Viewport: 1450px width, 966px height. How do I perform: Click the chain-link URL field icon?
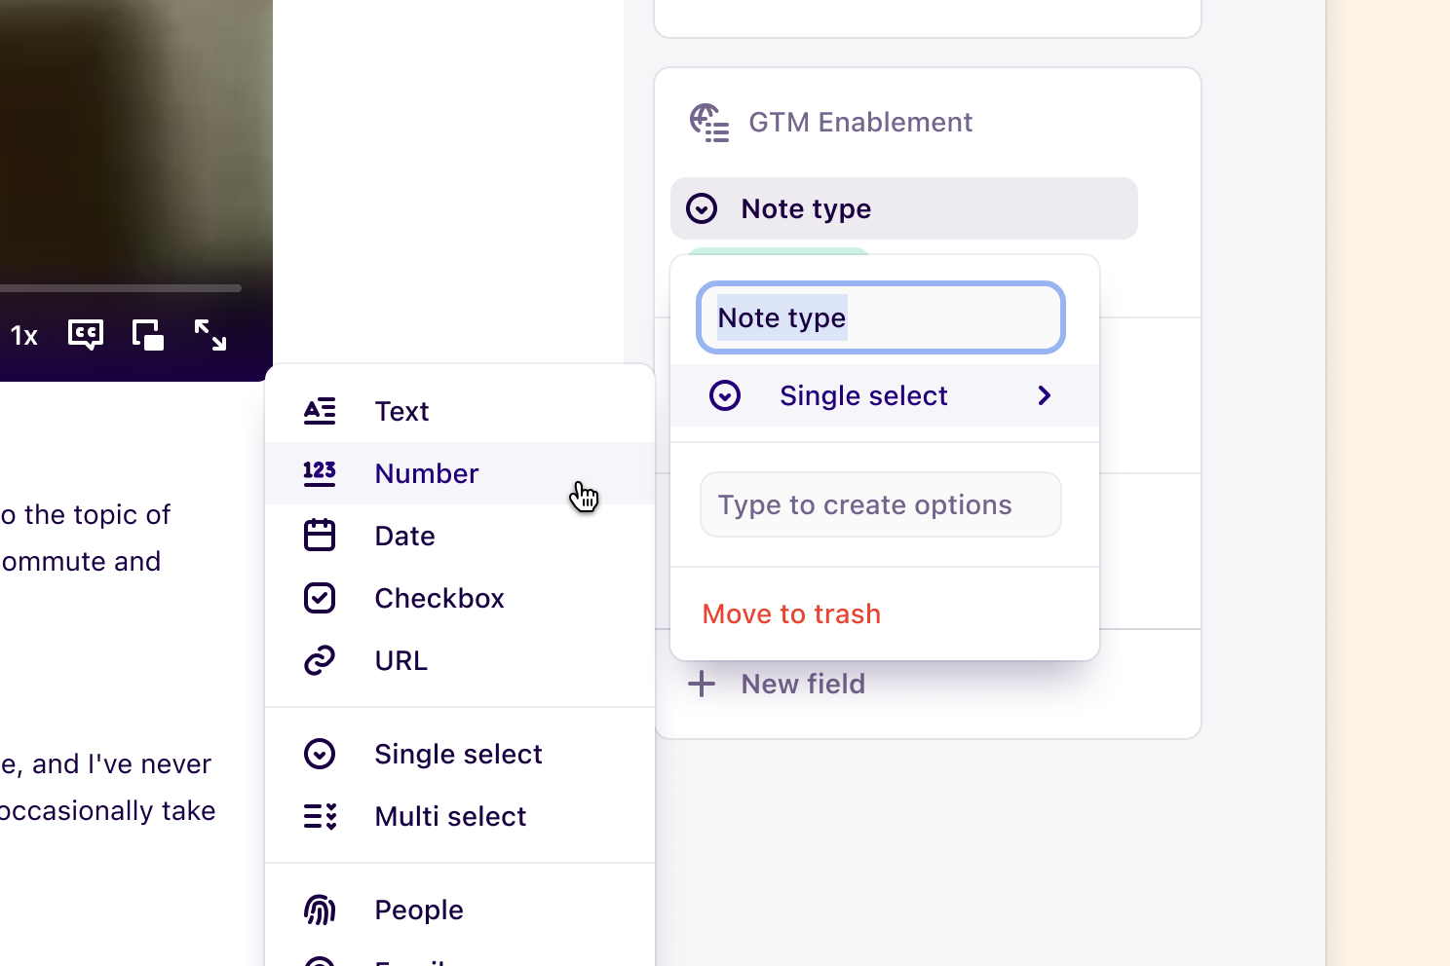tap(320, 660)
